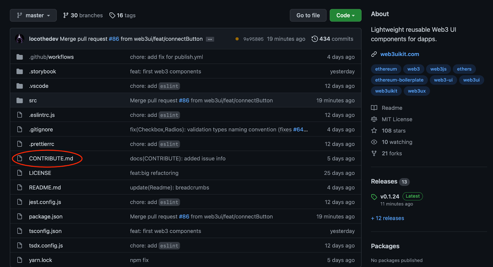Select the web3uikit topic tag
The image size is (493, 267).
click(x=386, y=91)
